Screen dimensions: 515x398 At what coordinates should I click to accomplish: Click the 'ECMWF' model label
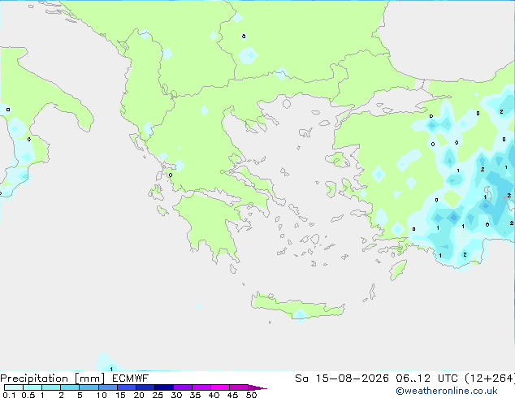tap(131, 378)
